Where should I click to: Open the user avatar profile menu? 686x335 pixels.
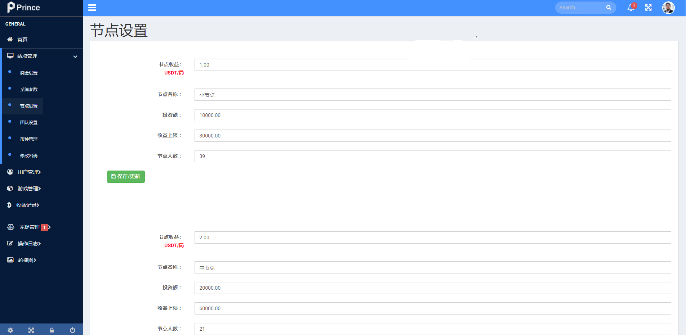[x=668, y=8]
